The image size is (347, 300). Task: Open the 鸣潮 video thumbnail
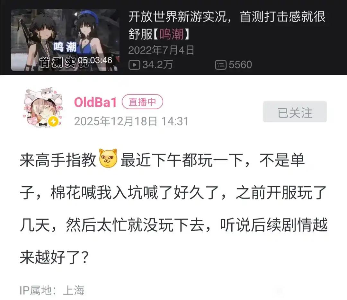click(65, 40)
